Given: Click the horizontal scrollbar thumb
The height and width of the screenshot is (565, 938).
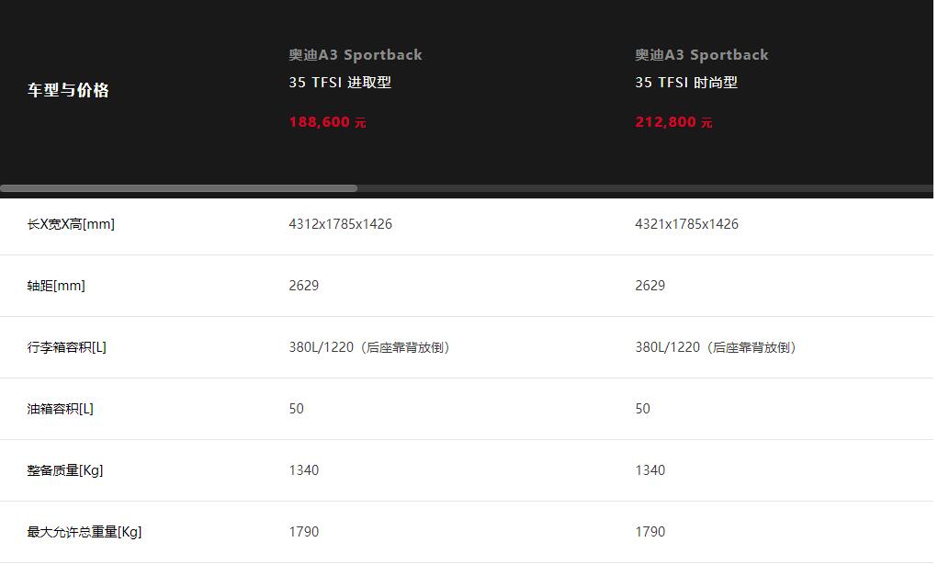Looking at the screenshot, I should point(179,188).
